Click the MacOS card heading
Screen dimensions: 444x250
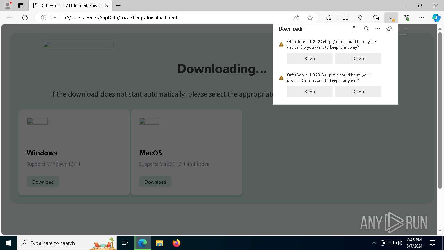[x=151, y=153]
